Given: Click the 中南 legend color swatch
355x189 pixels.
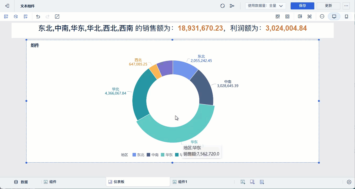Looking at the screenshot, I should [x=148, y=155].
